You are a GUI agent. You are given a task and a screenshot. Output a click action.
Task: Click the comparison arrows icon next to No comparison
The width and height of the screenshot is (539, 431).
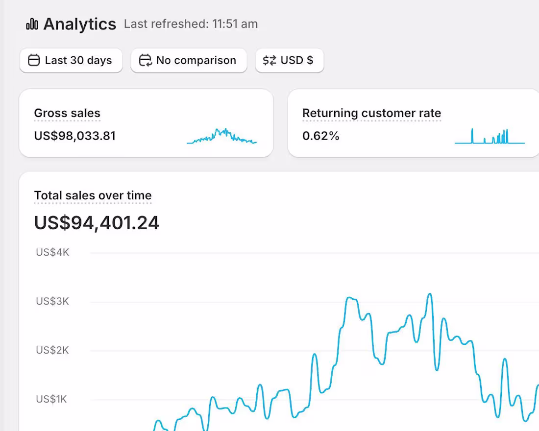(x=144, y=60)
